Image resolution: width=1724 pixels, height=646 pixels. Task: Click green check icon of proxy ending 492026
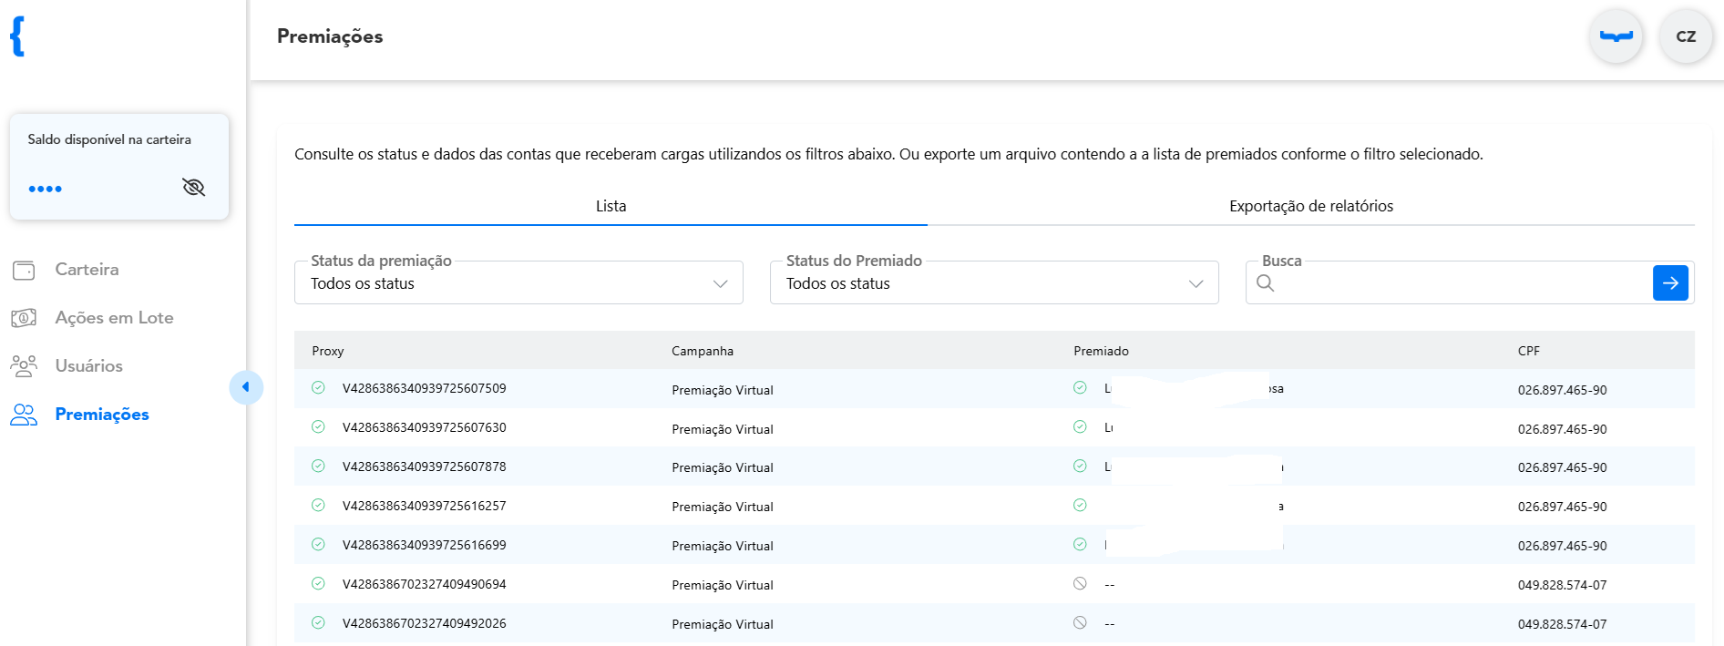pyautogui.click(x=318, y=623)
